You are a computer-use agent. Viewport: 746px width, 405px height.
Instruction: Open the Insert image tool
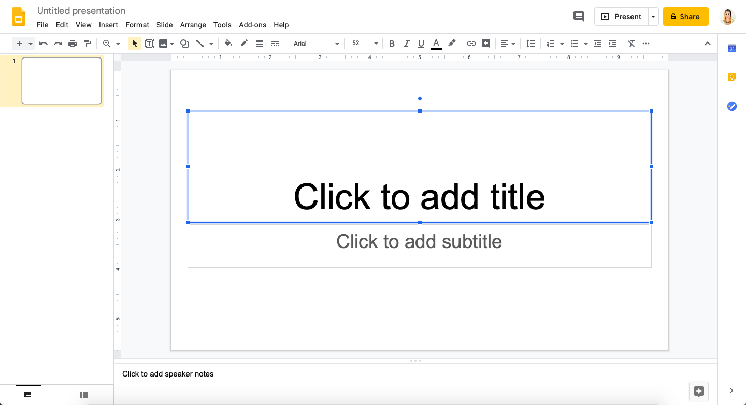[163, 44]
